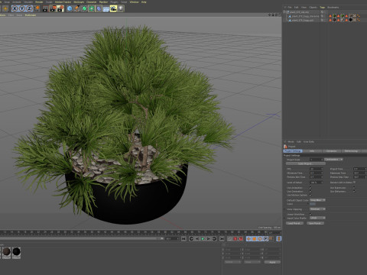Open the project scale units dropdown
Image resolution: width=367 pixels, height=275 pixels.
point(333,160)
